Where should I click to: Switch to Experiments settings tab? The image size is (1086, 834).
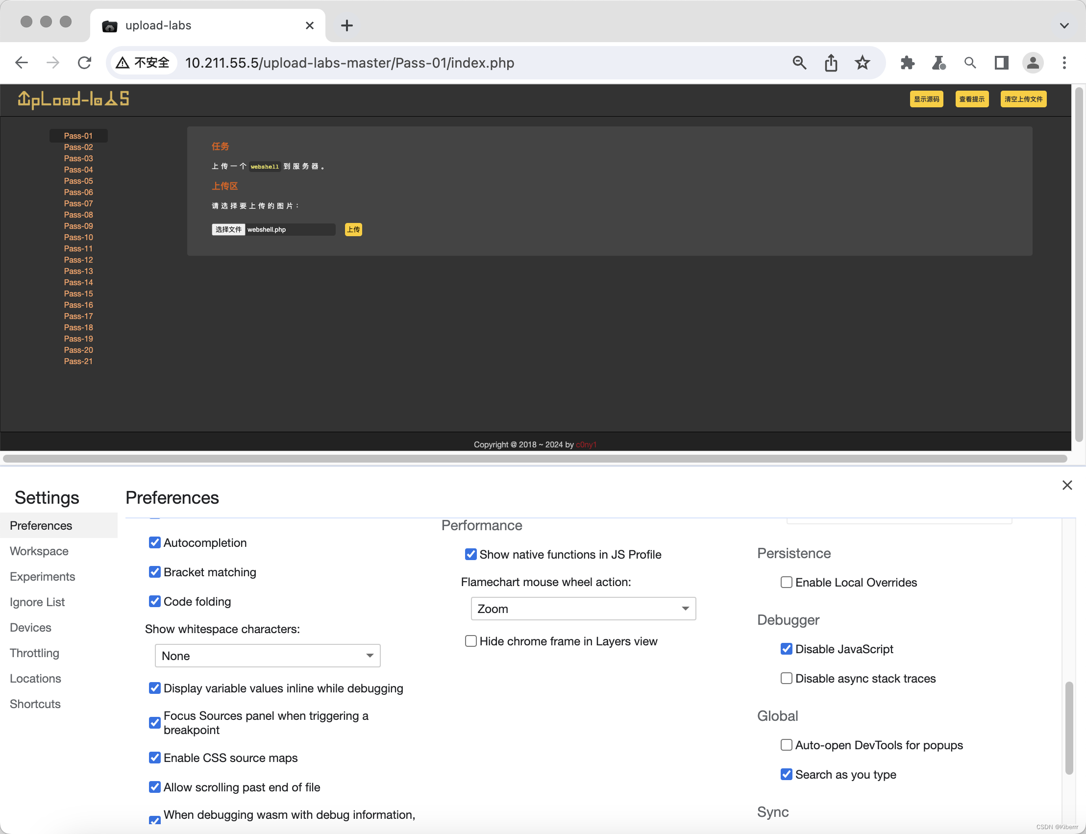42,576
